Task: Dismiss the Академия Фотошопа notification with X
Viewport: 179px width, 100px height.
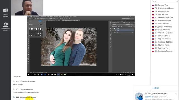Action: coord(176,94)
